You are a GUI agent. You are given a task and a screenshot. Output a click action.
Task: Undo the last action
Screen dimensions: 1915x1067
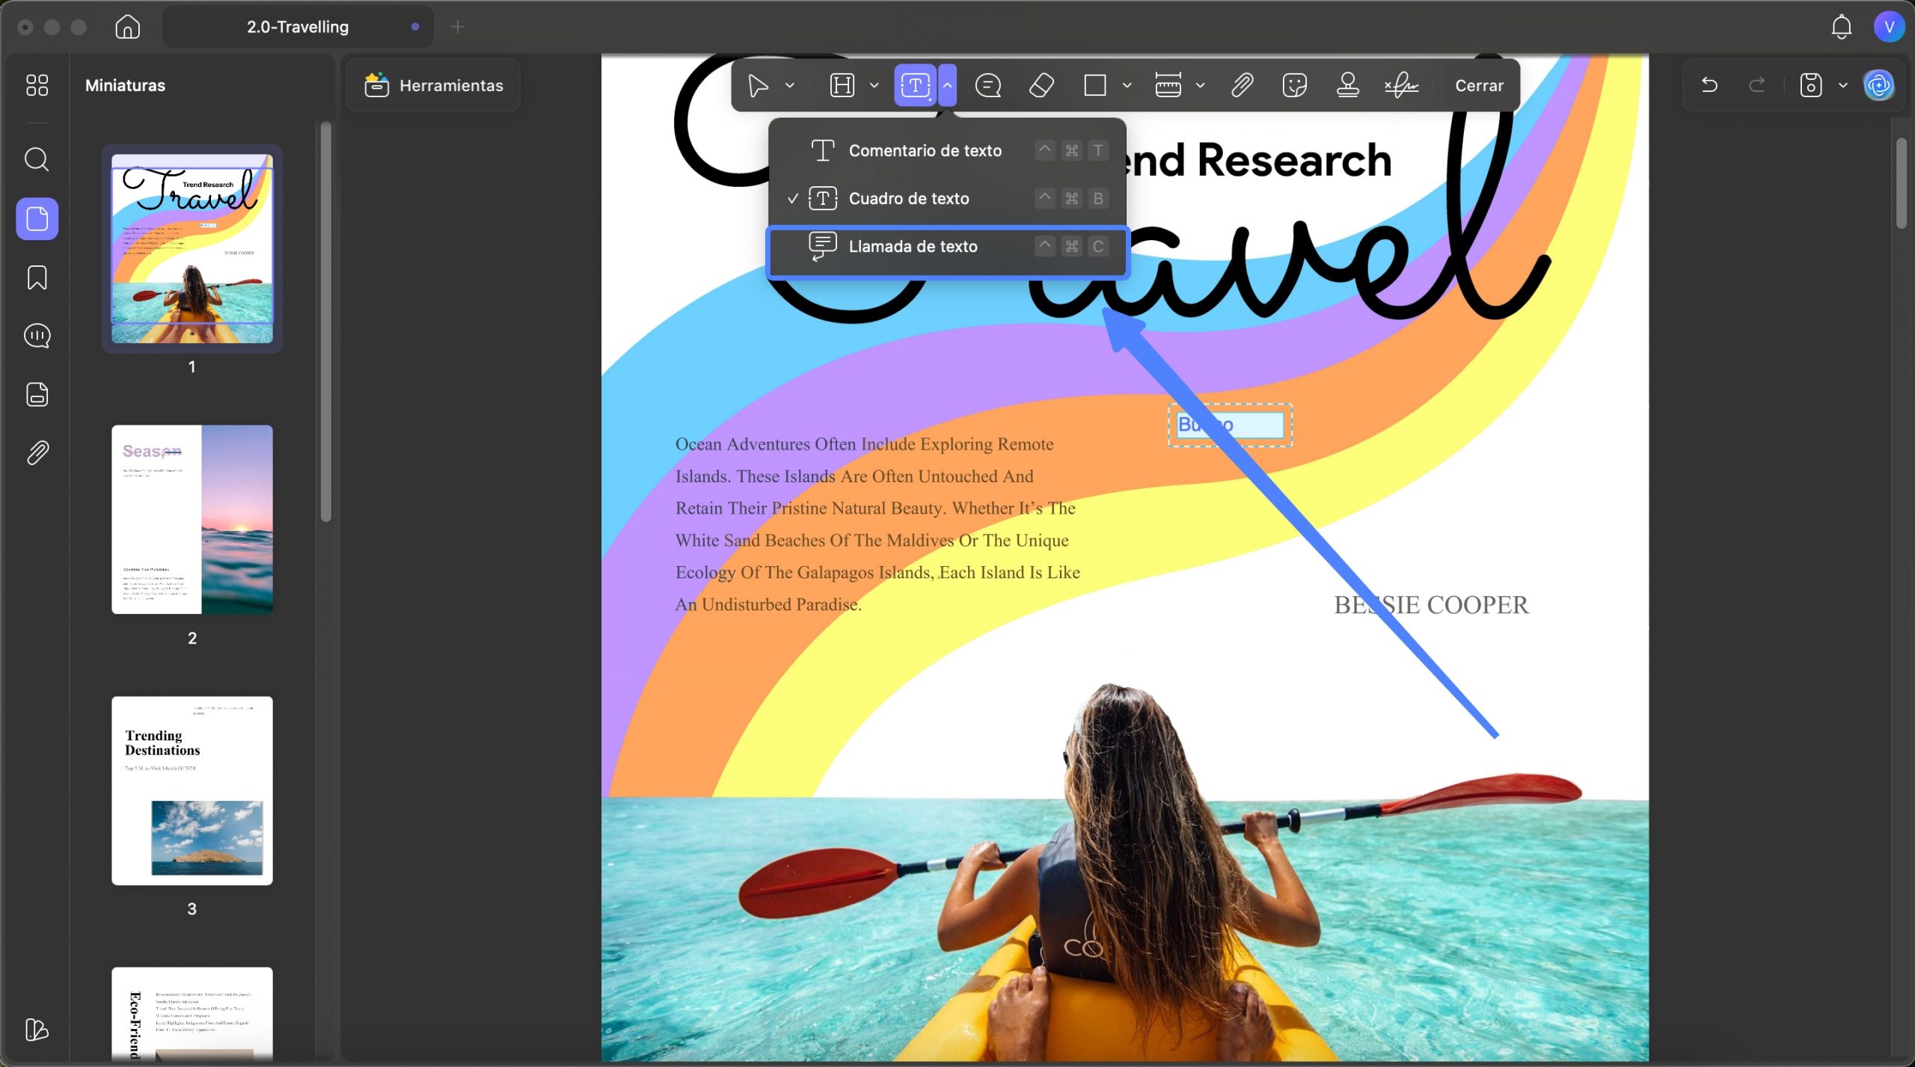(x=1709, y=85)
